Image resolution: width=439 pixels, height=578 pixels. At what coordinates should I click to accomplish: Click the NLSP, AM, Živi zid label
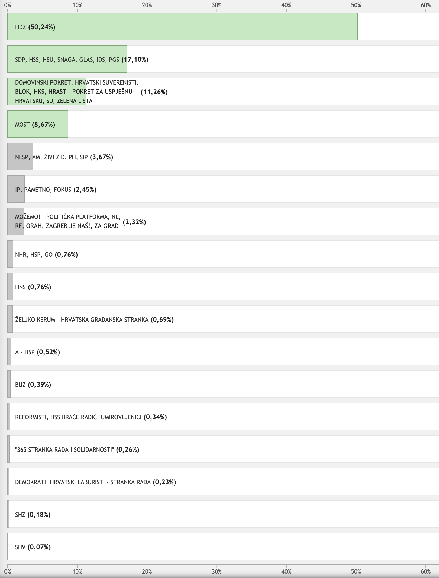tap(64, 157)
